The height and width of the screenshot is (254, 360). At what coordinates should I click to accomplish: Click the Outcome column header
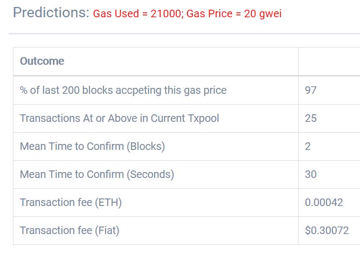pos(42,61)
